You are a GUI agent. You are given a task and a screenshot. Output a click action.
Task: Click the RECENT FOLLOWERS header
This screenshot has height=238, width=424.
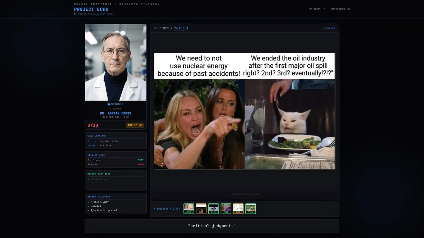(99, 197)
